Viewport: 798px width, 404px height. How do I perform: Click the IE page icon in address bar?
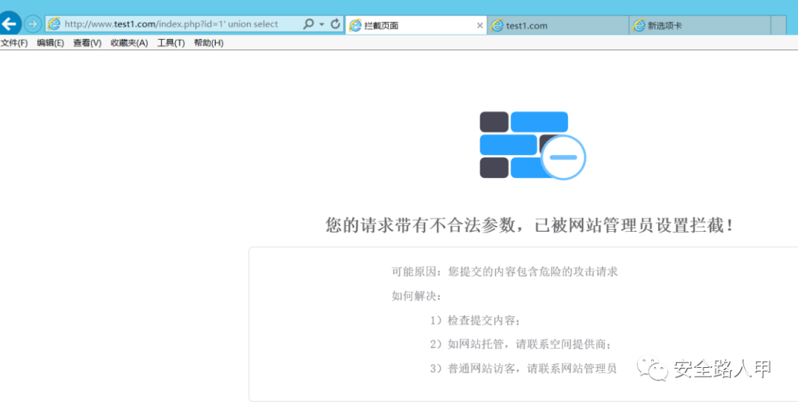point(54,24)
